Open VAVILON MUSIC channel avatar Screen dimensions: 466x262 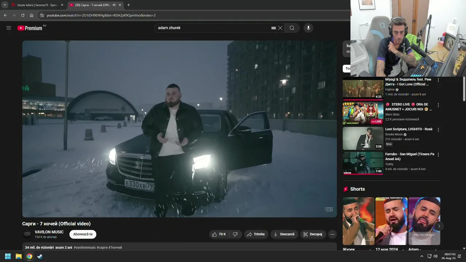[x=27, y=234]
